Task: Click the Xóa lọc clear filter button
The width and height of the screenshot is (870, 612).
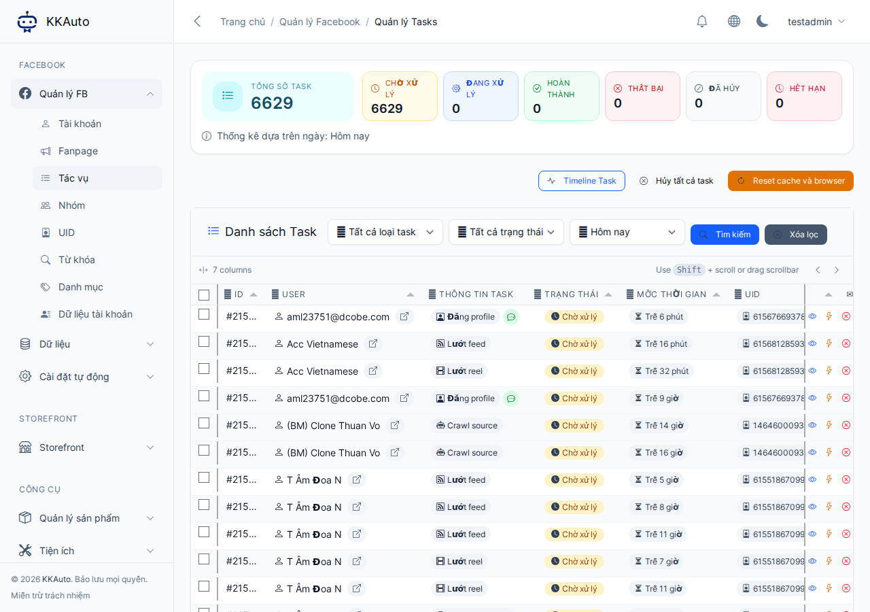Action: (796, 235)
